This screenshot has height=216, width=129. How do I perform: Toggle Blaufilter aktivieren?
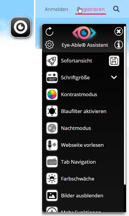(83, 111)
